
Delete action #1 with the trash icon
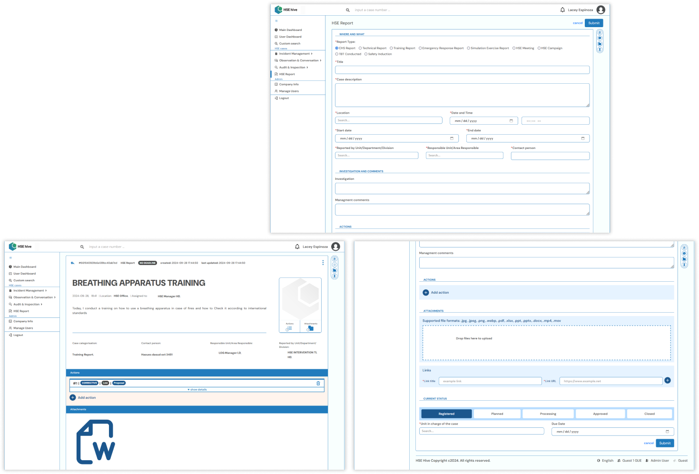[x=318, y=383]
